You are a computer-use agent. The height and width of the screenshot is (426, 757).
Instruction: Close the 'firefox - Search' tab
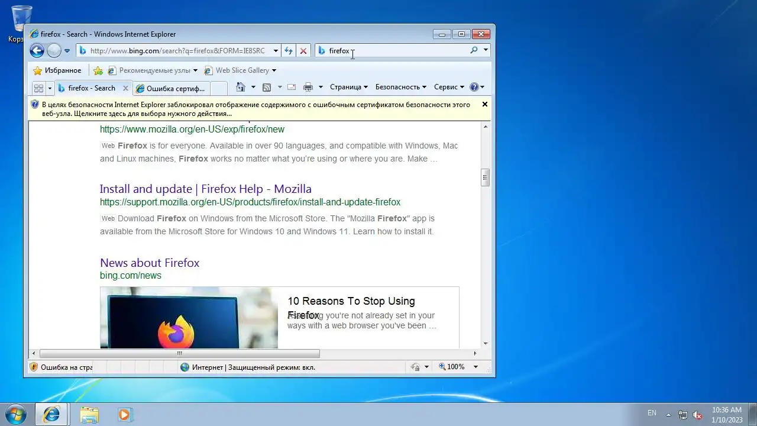(125, 88)
